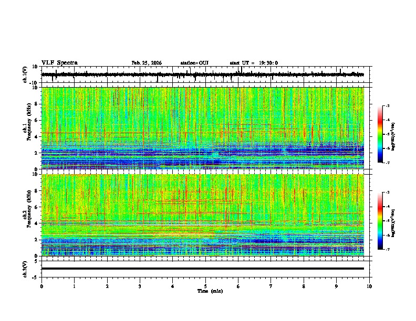Click the 'start UT = 19:30:0' text
416x321 pixels.
coord(254,63)
